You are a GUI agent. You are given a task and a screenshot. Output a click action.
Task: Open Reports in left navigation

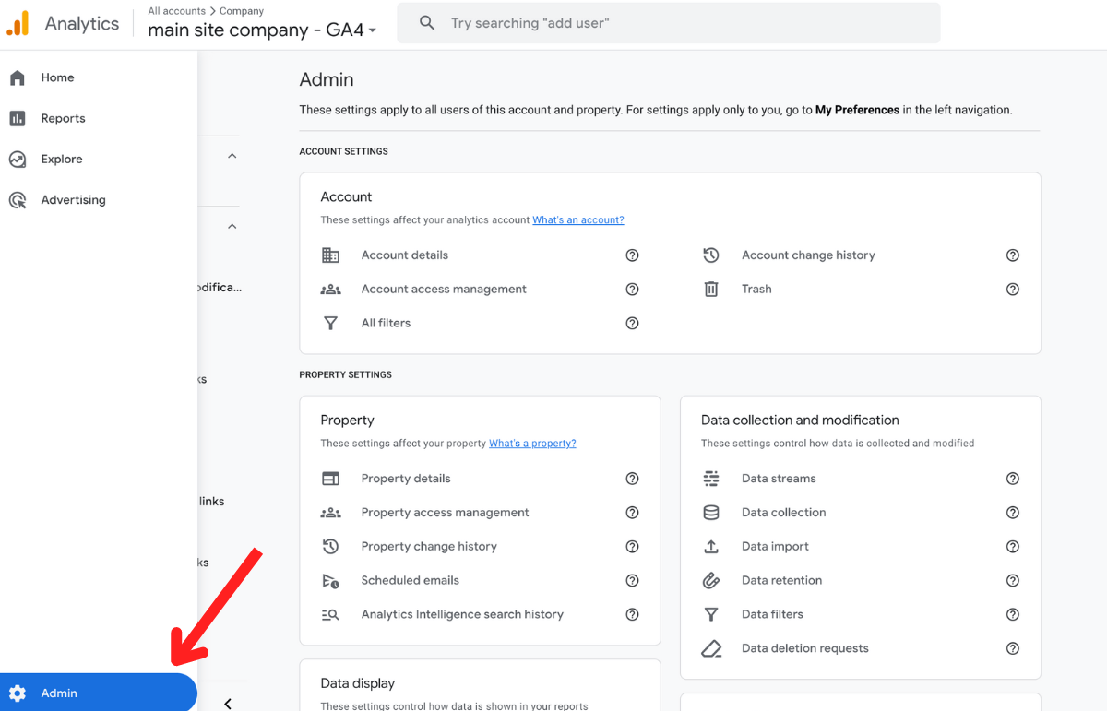63,118
